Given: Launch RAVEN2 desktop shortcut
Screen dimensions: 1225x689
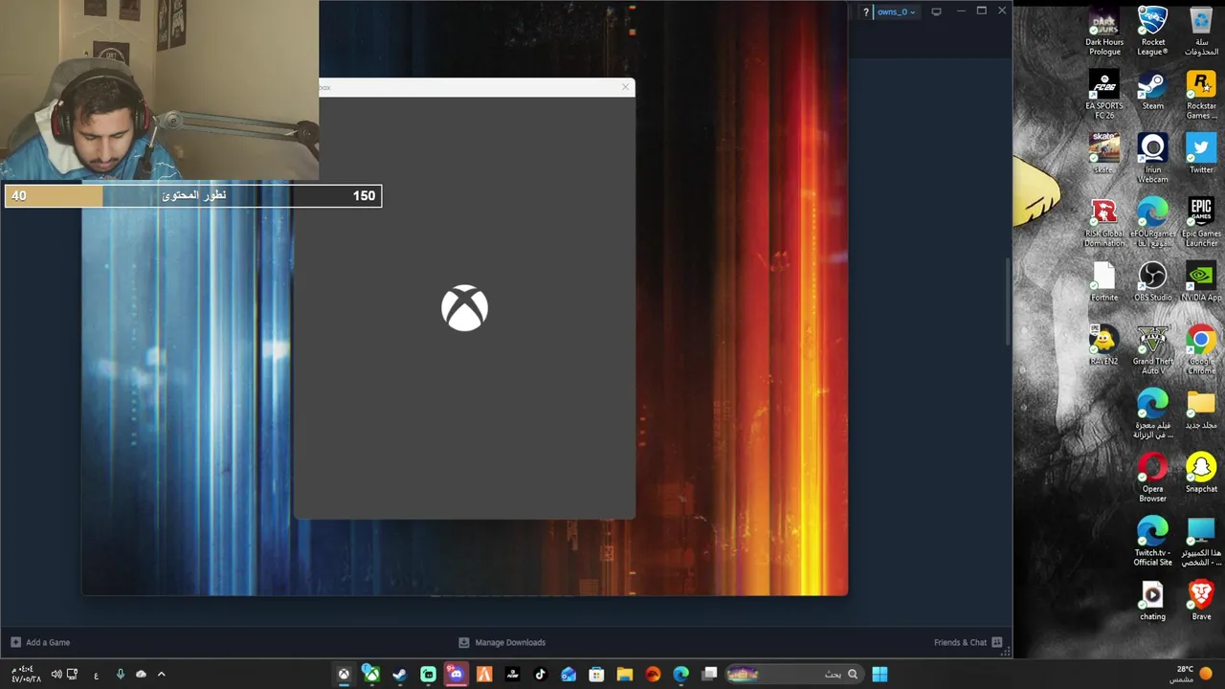Looking at the screenshot, I should click(x=1103, y=346).
